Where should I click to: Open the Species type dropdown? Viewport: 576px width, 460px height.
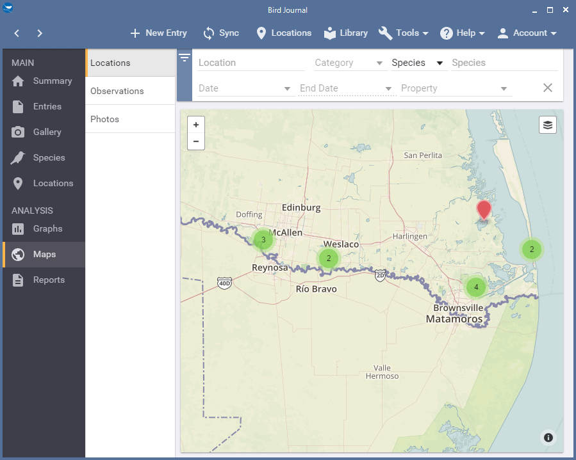tap(418, 63)
